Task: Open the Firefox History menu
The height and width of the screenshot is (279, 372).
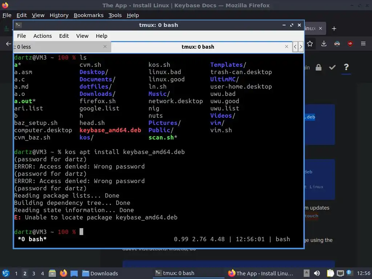Action: pos(59,15)
